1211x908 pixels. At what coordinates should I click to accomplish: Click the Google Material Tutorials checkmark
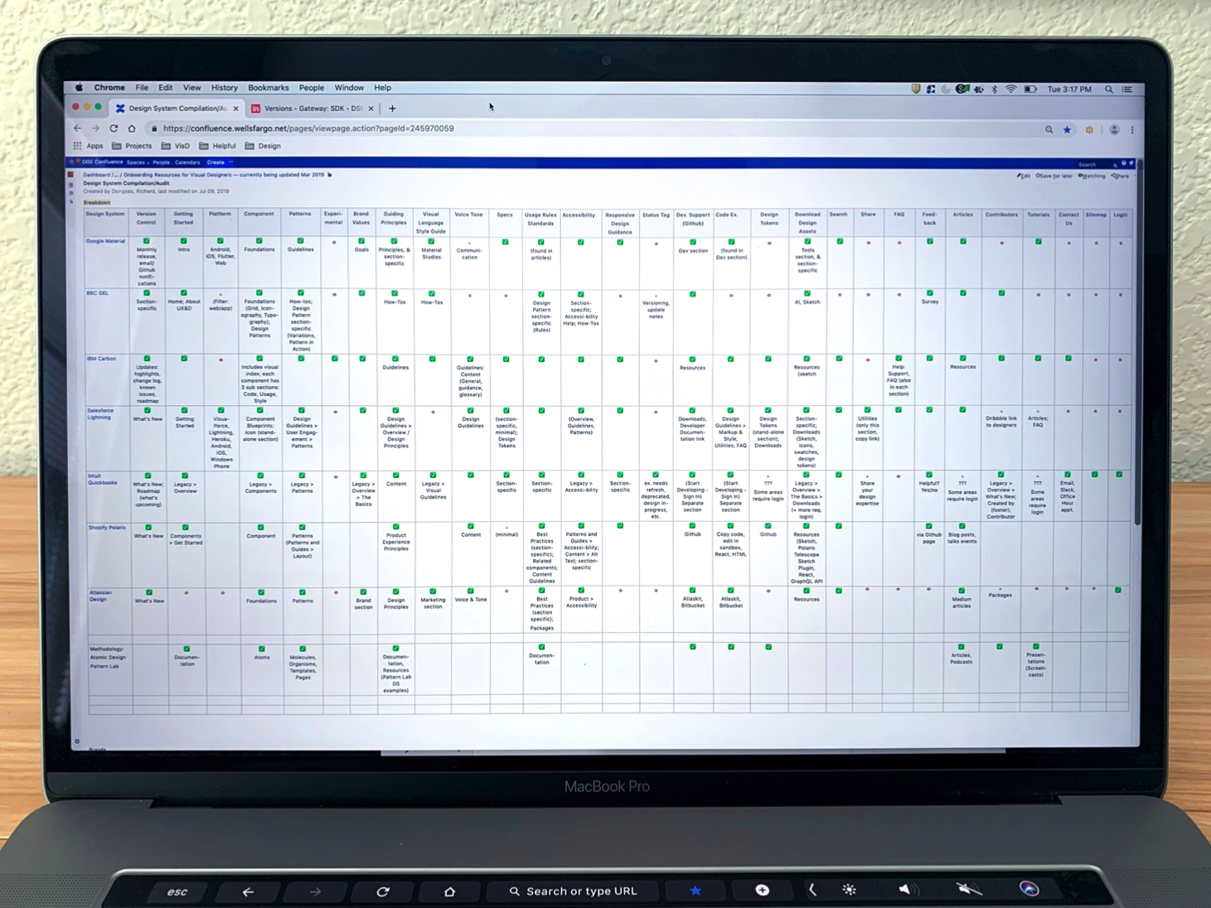click(x=1038, y=241)
